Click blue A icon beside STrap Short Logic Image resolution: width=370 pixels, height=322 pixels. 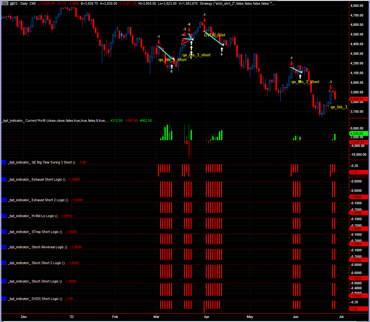tap(3, 232)
